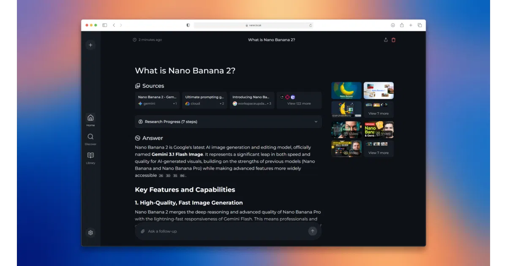Click the attach file paperclip icon
Image resolution: width=507 pixels, height=266 pixels.
143,231
